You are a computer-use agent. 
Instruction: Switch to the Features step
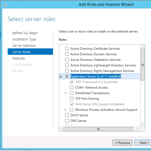coord(19,58)
